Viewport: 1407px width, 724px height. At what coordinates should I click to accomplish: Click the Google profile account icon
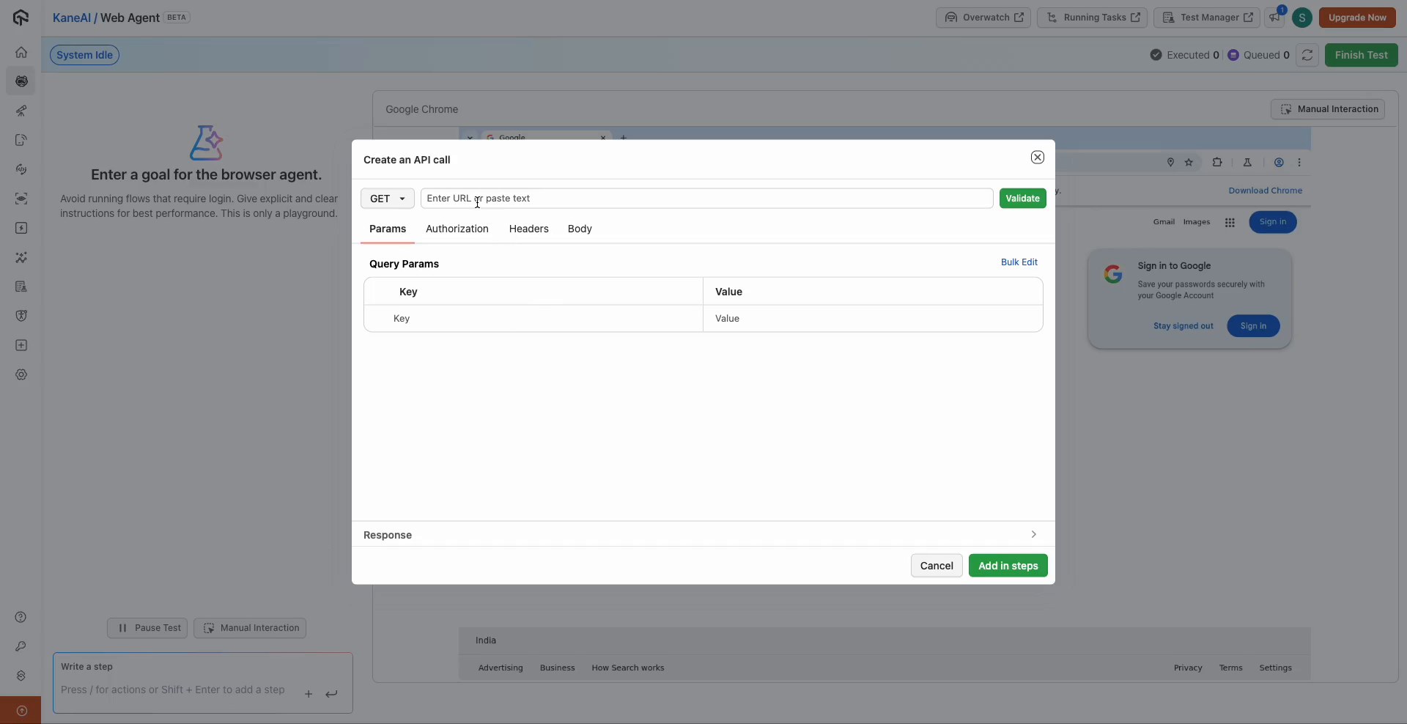tap(1279, 162)
